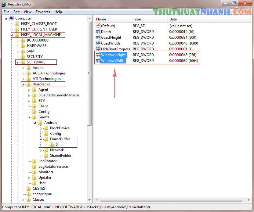The image size is (254, 212).
Task: Click the HideBootProgress DWORD icon
Action: pos(98,49)
